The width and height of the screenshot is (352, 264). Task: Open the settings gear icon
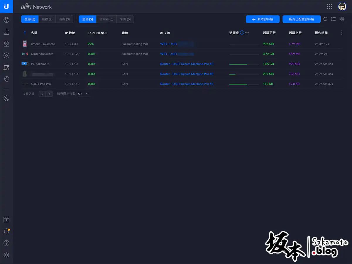coord(6,255)
